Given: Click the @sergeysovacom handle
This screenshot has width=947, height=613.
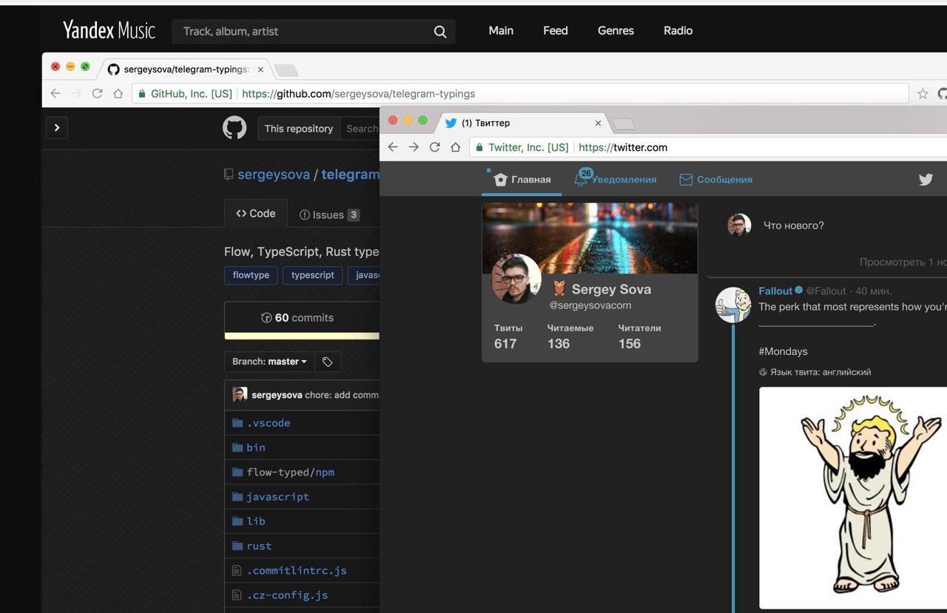Looking at the screenshot, I should (x=590, y=305).
